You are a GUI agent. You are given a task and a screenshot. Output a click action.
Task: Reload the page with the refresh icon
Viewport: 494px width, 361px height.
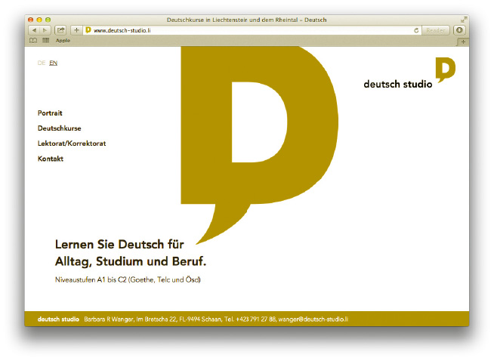tap(416, 30)
